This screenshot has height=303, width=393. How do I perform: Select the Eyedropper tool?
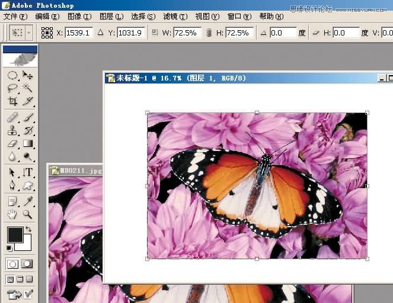(27, 201)
